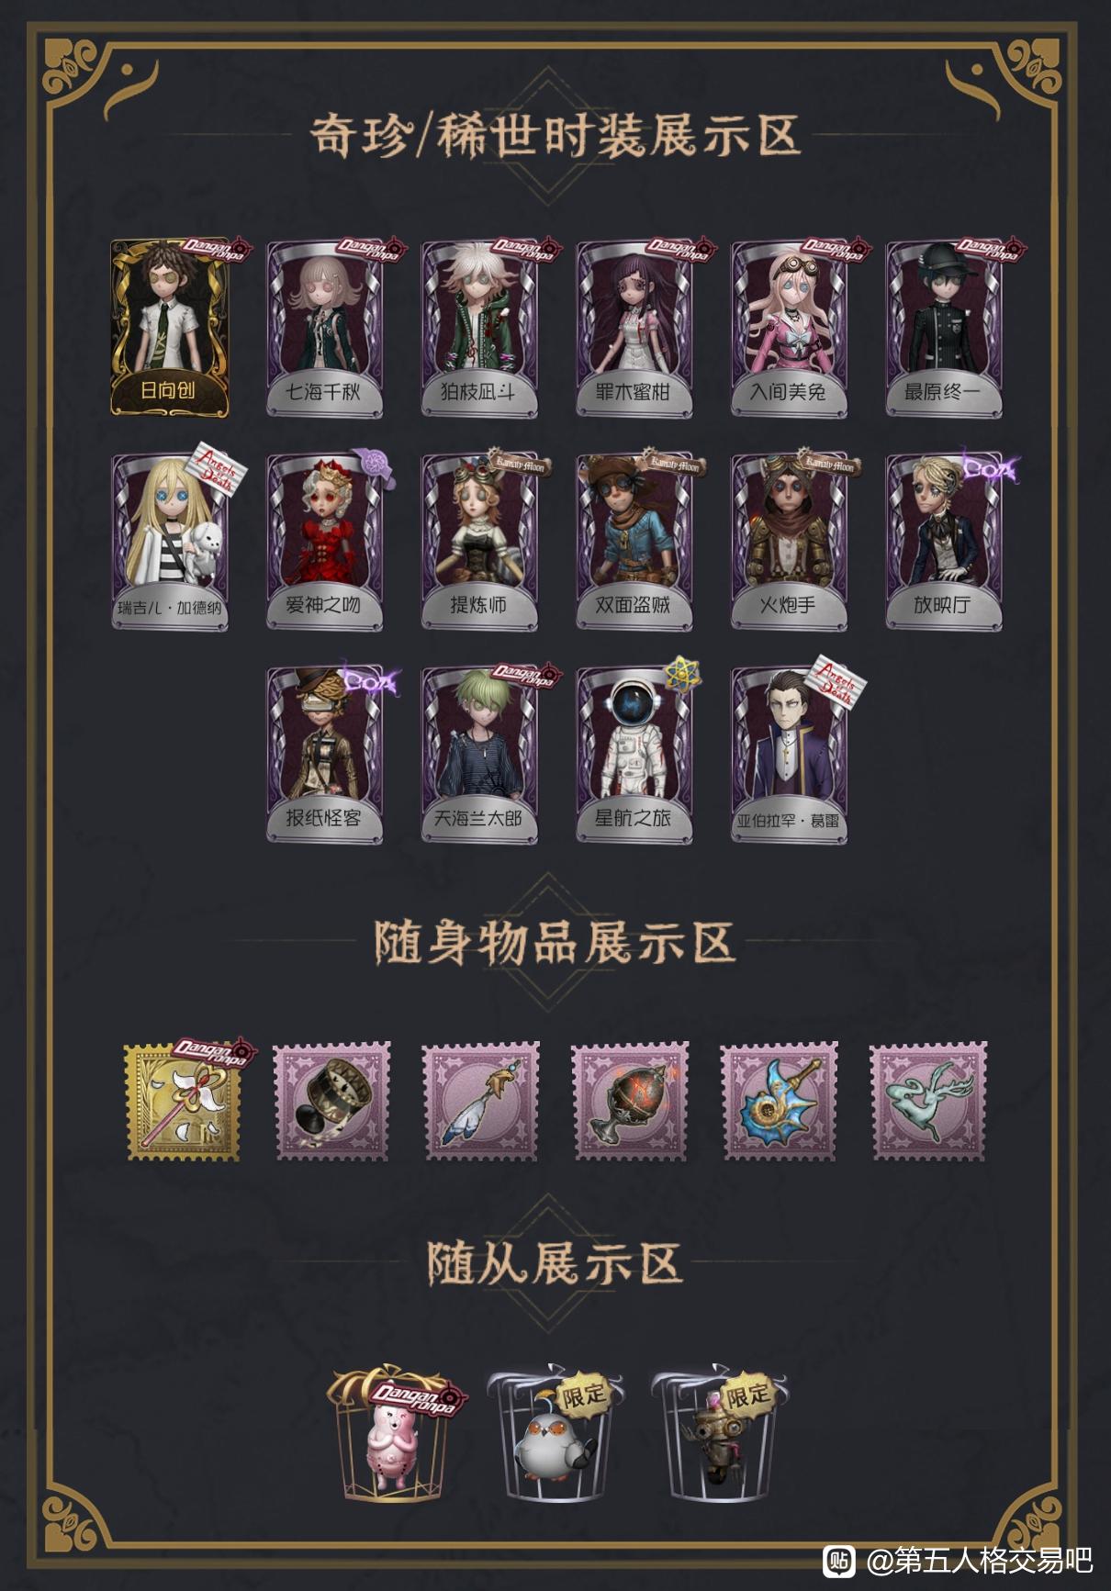
Task: Choose the limited white owl pet
Action: (x=554, y=1435)
